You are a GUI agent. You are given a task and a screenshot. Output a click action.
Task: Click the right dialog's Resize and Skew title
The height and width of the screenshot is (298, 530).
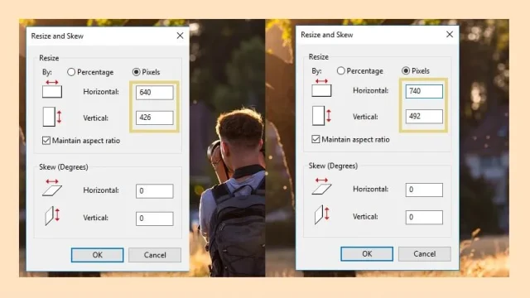327,35
